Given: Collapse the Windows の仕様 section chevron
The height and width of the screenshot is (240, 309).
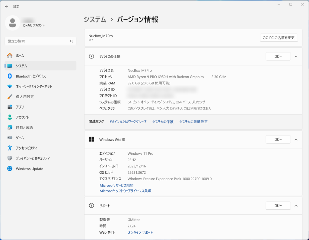Looking at the screenshot, I should pyautogui.click(x=296, y=140).
